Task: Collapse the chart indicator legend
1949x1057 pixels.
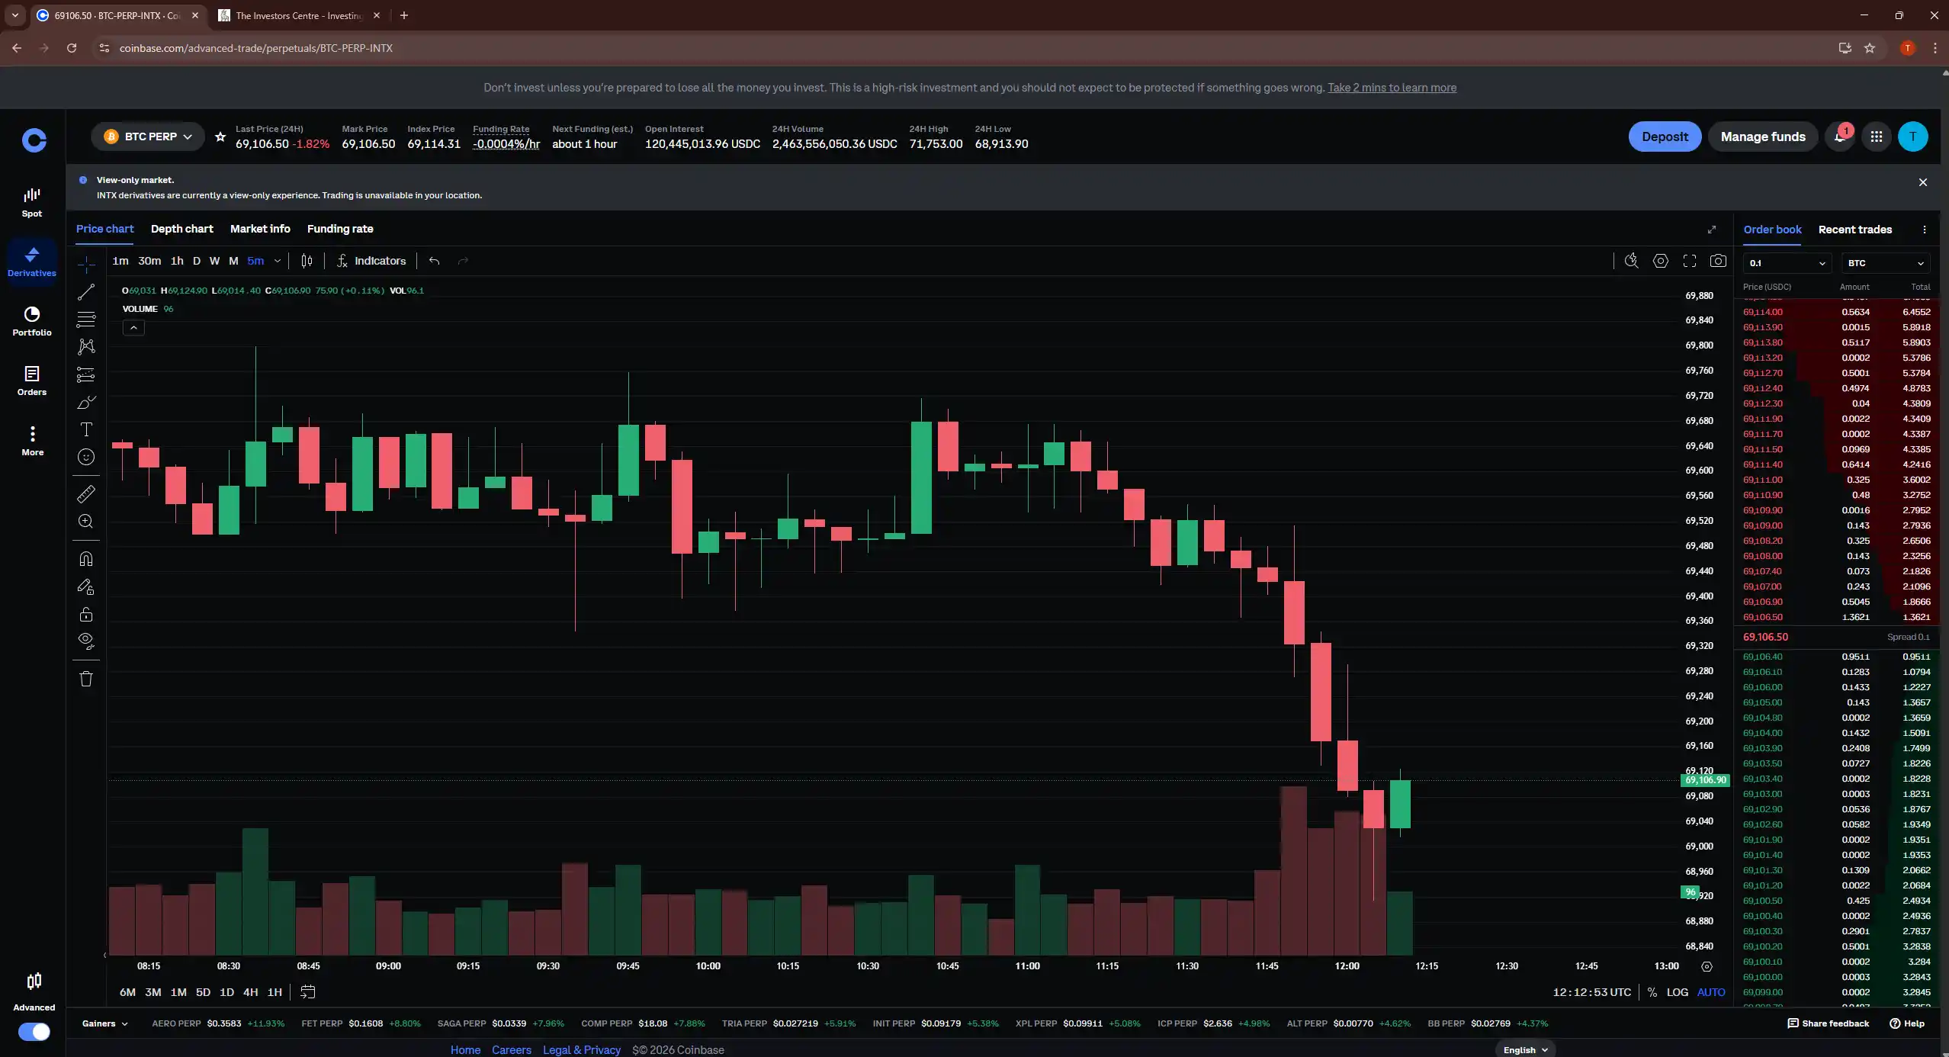Action: point(133,328)
